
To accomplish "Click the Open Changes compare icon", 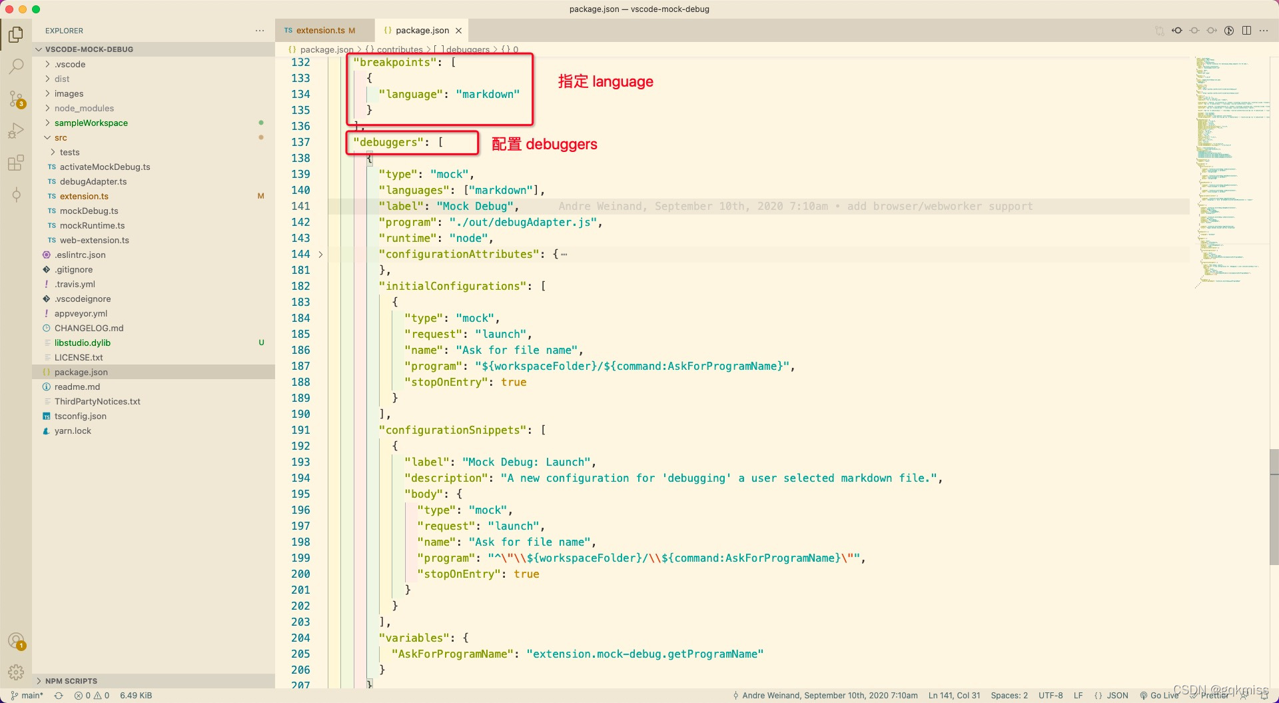I will [1160, 31].
